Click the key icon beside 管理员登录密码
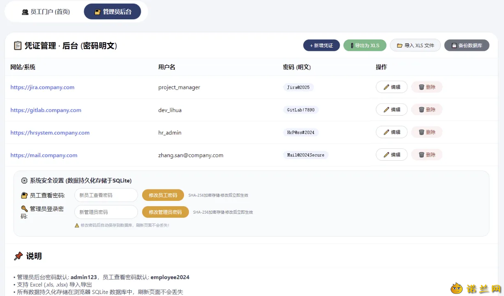This screenshot has width=504, height=296. [x=24, y=209]
